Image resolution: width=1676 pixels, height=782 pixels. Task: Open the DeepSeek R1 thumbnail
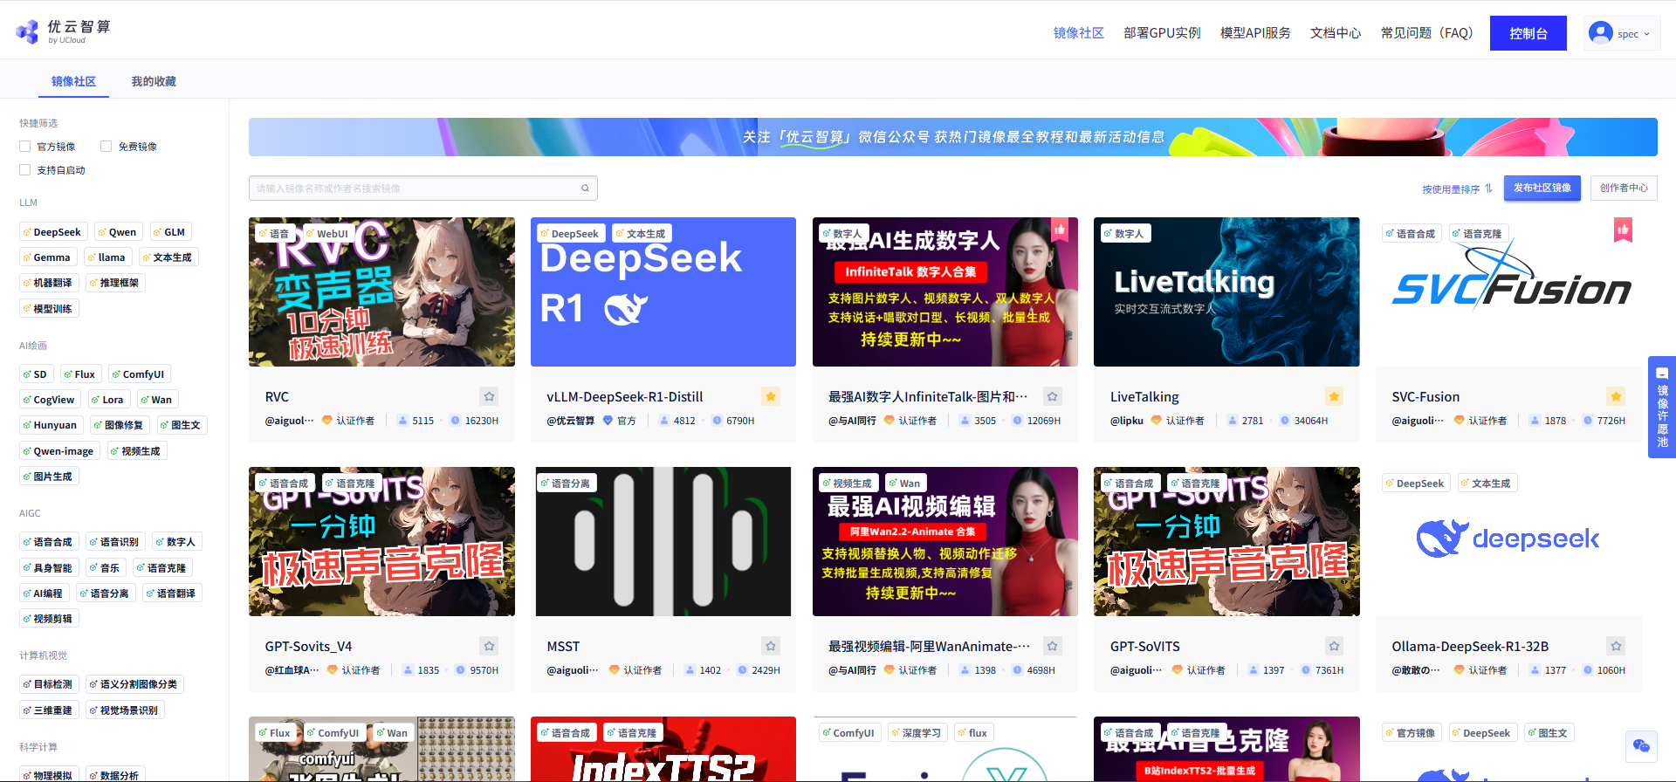pos(663,292)
